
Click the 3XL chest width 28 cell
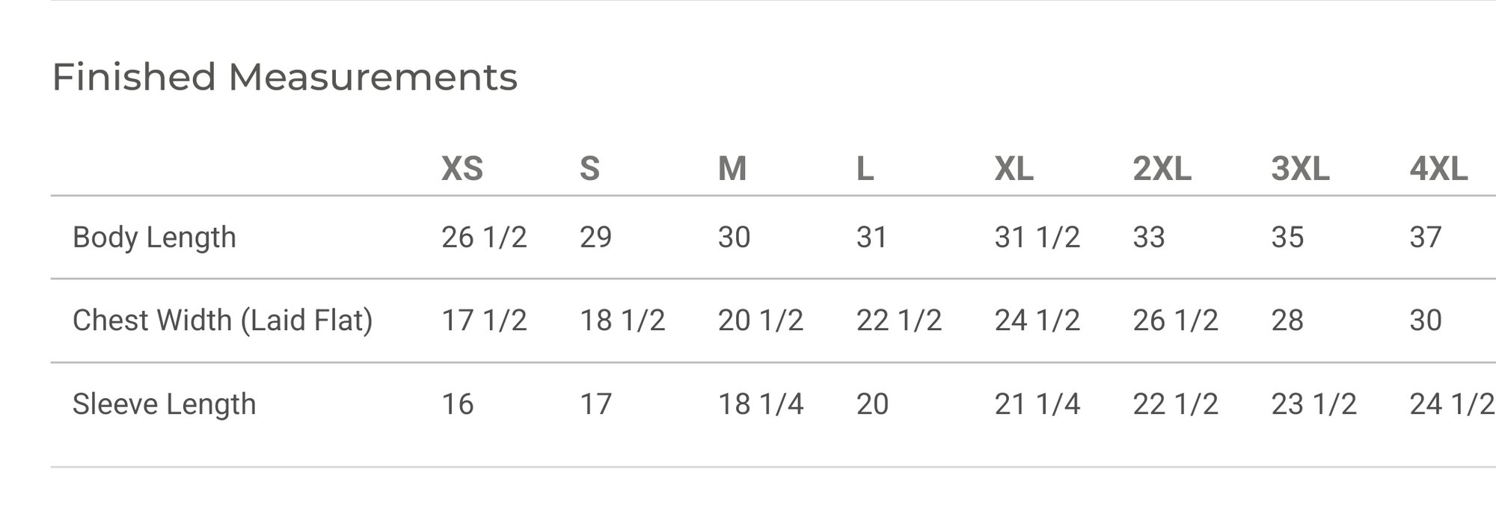point(1287,320)
